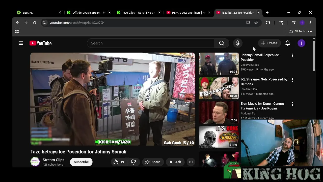The width and height of the screenshot is (323, 182).
Task: Click the install app icon in address bar
Action: click(x=248, y=23)
